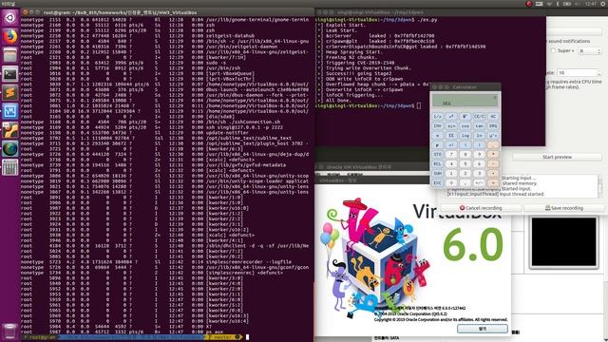Image resolution: width=608 pixels, height=342 pixels.
Task: Open the battery tray indicator
Action: (x=567, y=4)
